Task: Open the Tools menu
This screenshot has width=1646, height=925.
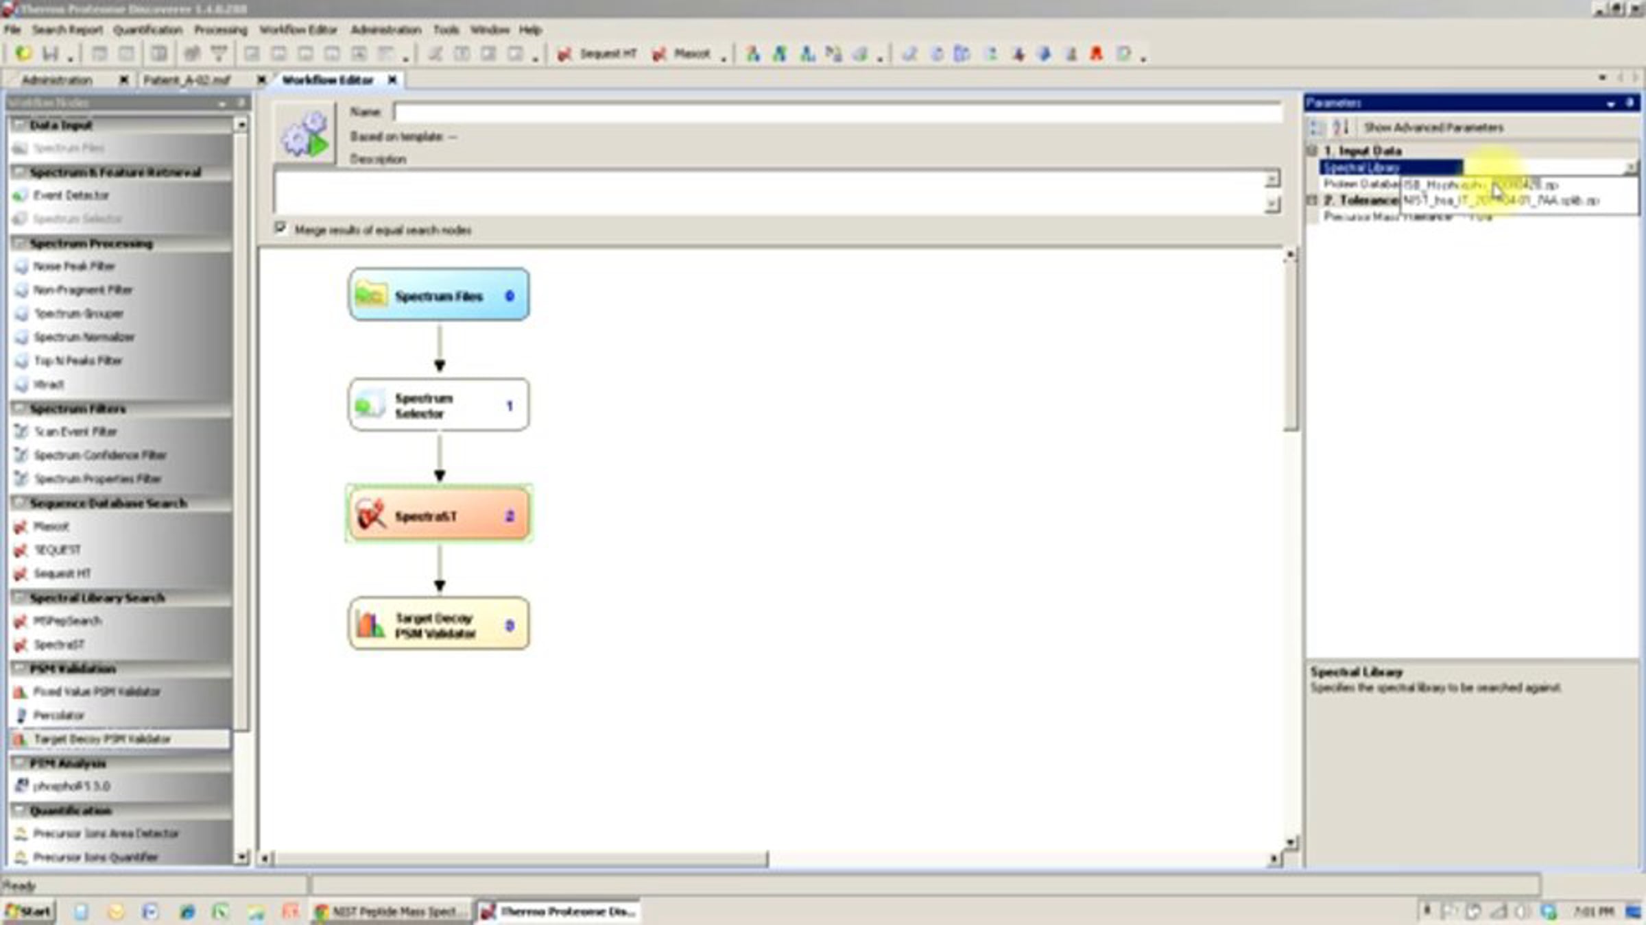Action: (x=446, y=29)
